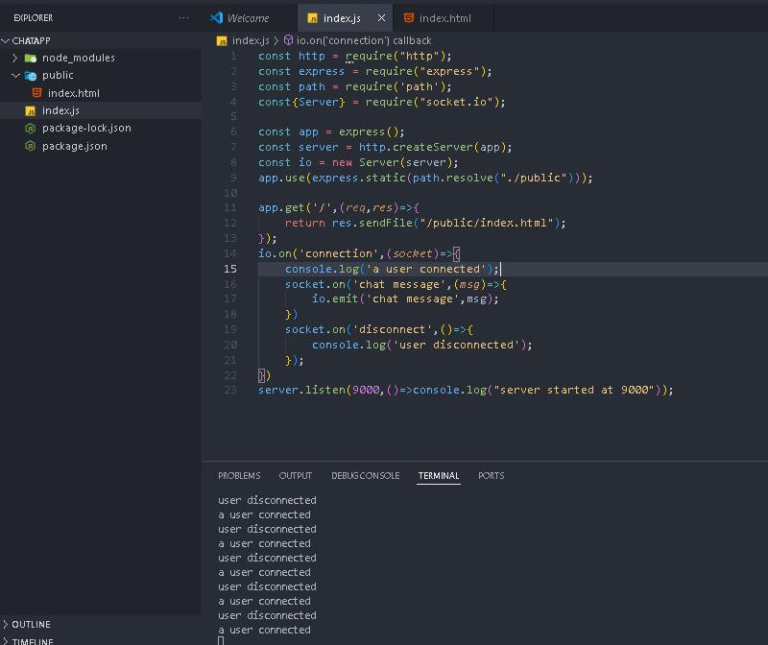Open the PORTS panel tab

(x=491, y=475)
